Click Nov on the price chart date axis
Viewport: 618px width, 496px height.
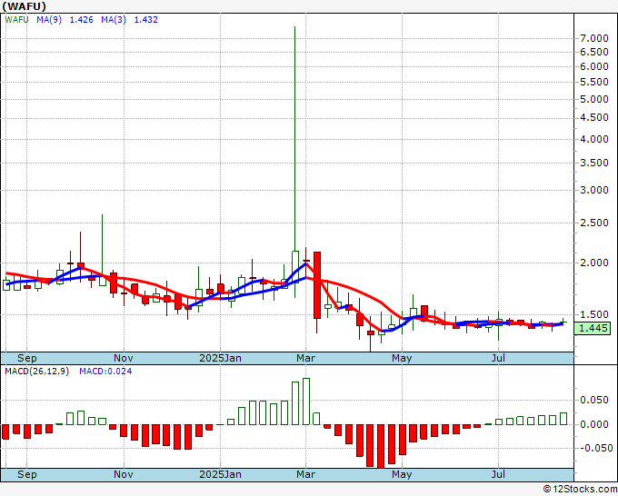124,358
